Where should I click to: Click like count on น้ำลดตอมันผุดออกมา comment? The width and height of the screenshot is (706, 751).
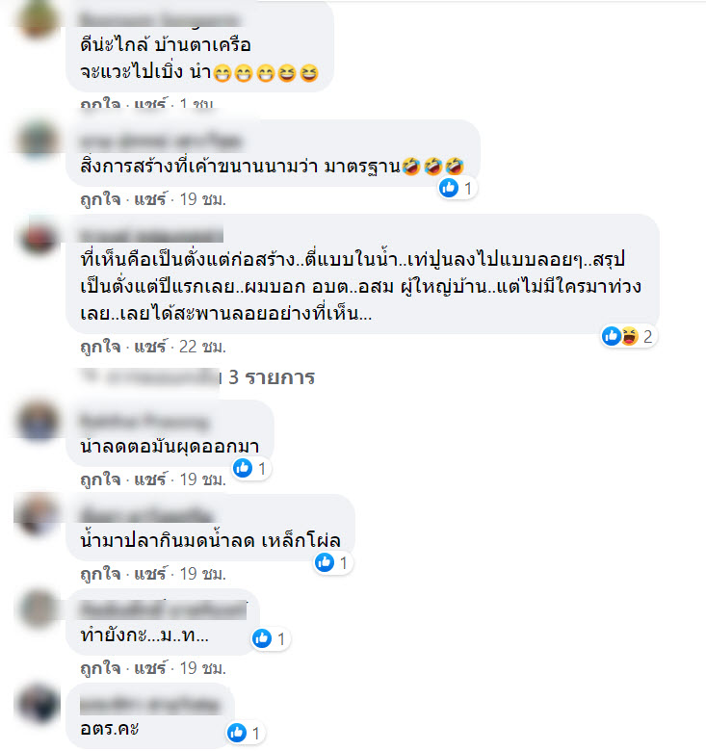click(262, 469)
